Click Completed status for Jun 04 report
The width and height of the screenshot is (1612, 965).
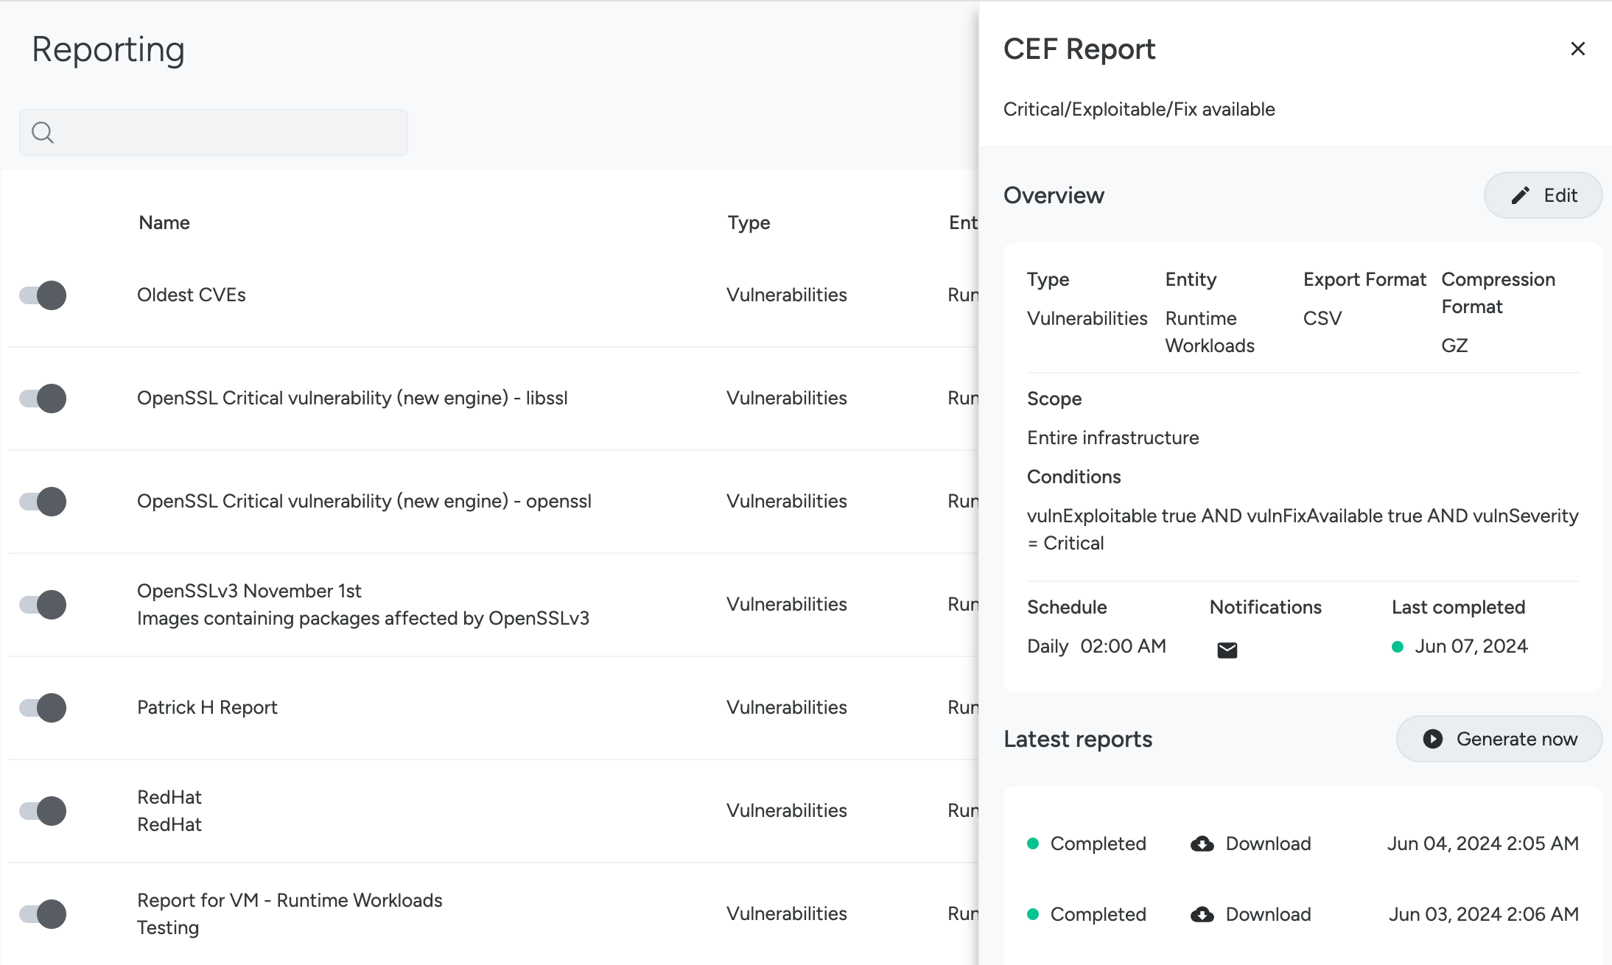(x=1087, y=843)
